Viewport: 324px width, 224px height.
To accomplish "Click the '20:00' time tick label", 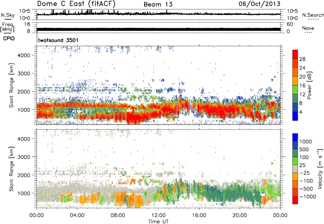I will (239, 216).
